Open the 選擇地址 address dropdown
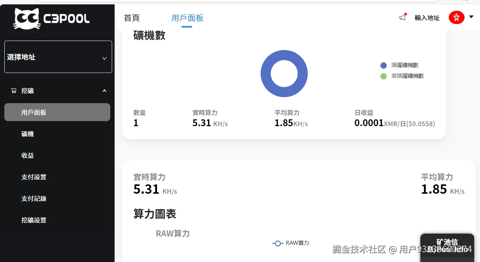Image resolution: width=480 pixels, height=262 pixels. click(x=58, y=57)
